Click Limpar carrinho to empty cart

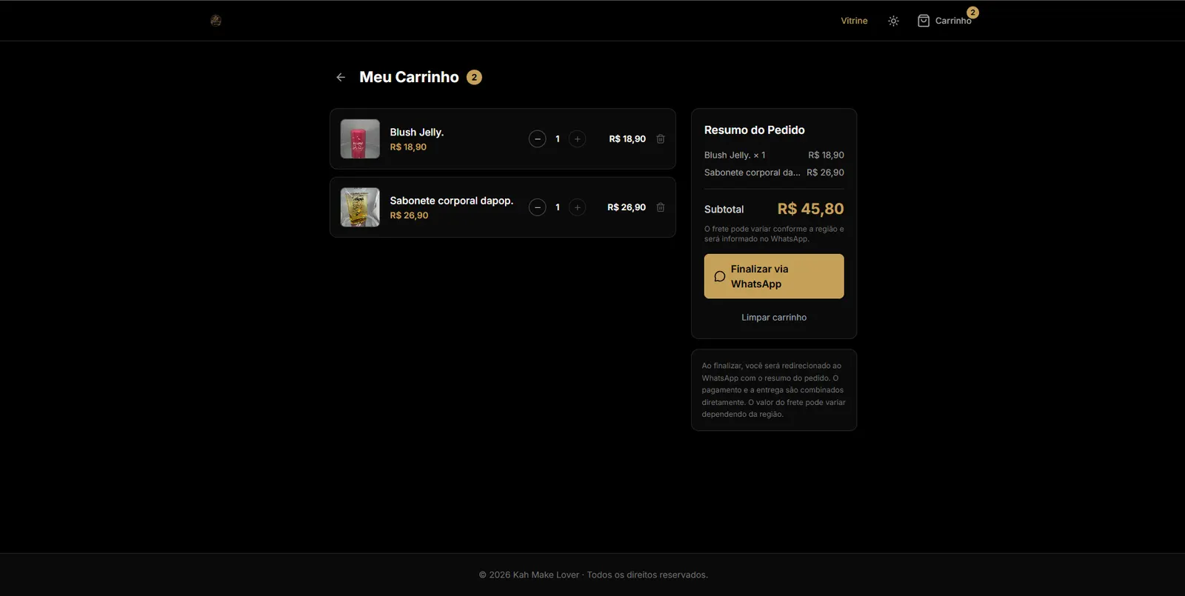click(774, 318)
